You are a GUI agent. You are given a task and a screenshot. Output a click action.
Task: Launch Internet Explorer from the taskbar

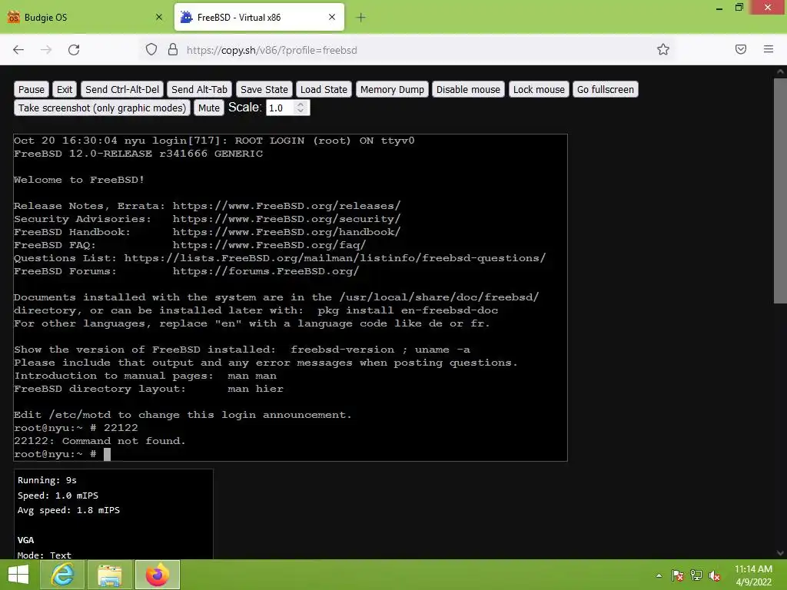pos(62,575)
